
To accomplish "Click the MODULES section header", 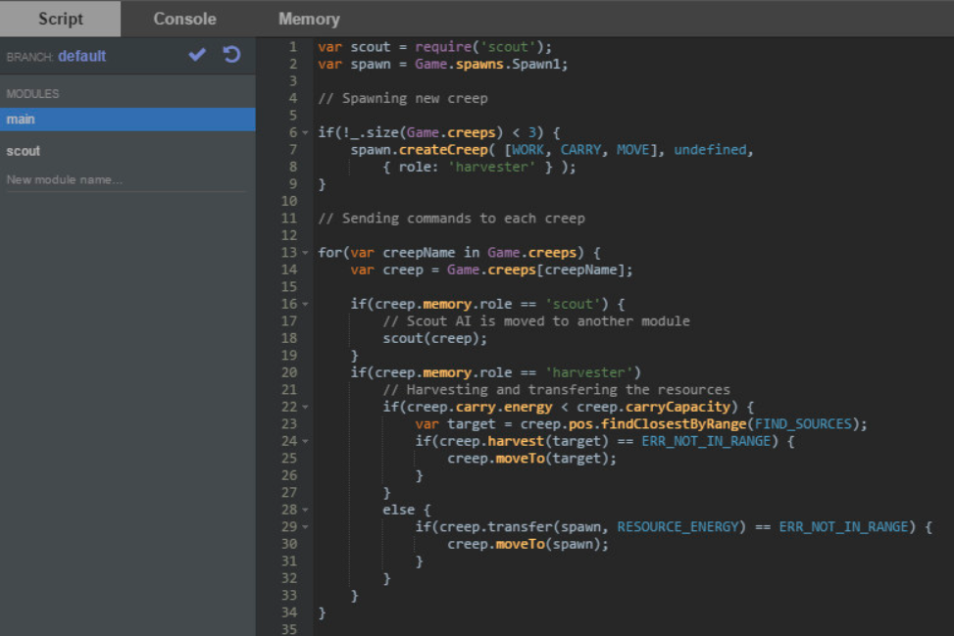I will tap(33, 94).
